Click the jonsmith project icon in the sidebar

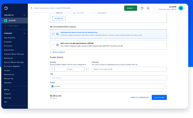point(5,21)
